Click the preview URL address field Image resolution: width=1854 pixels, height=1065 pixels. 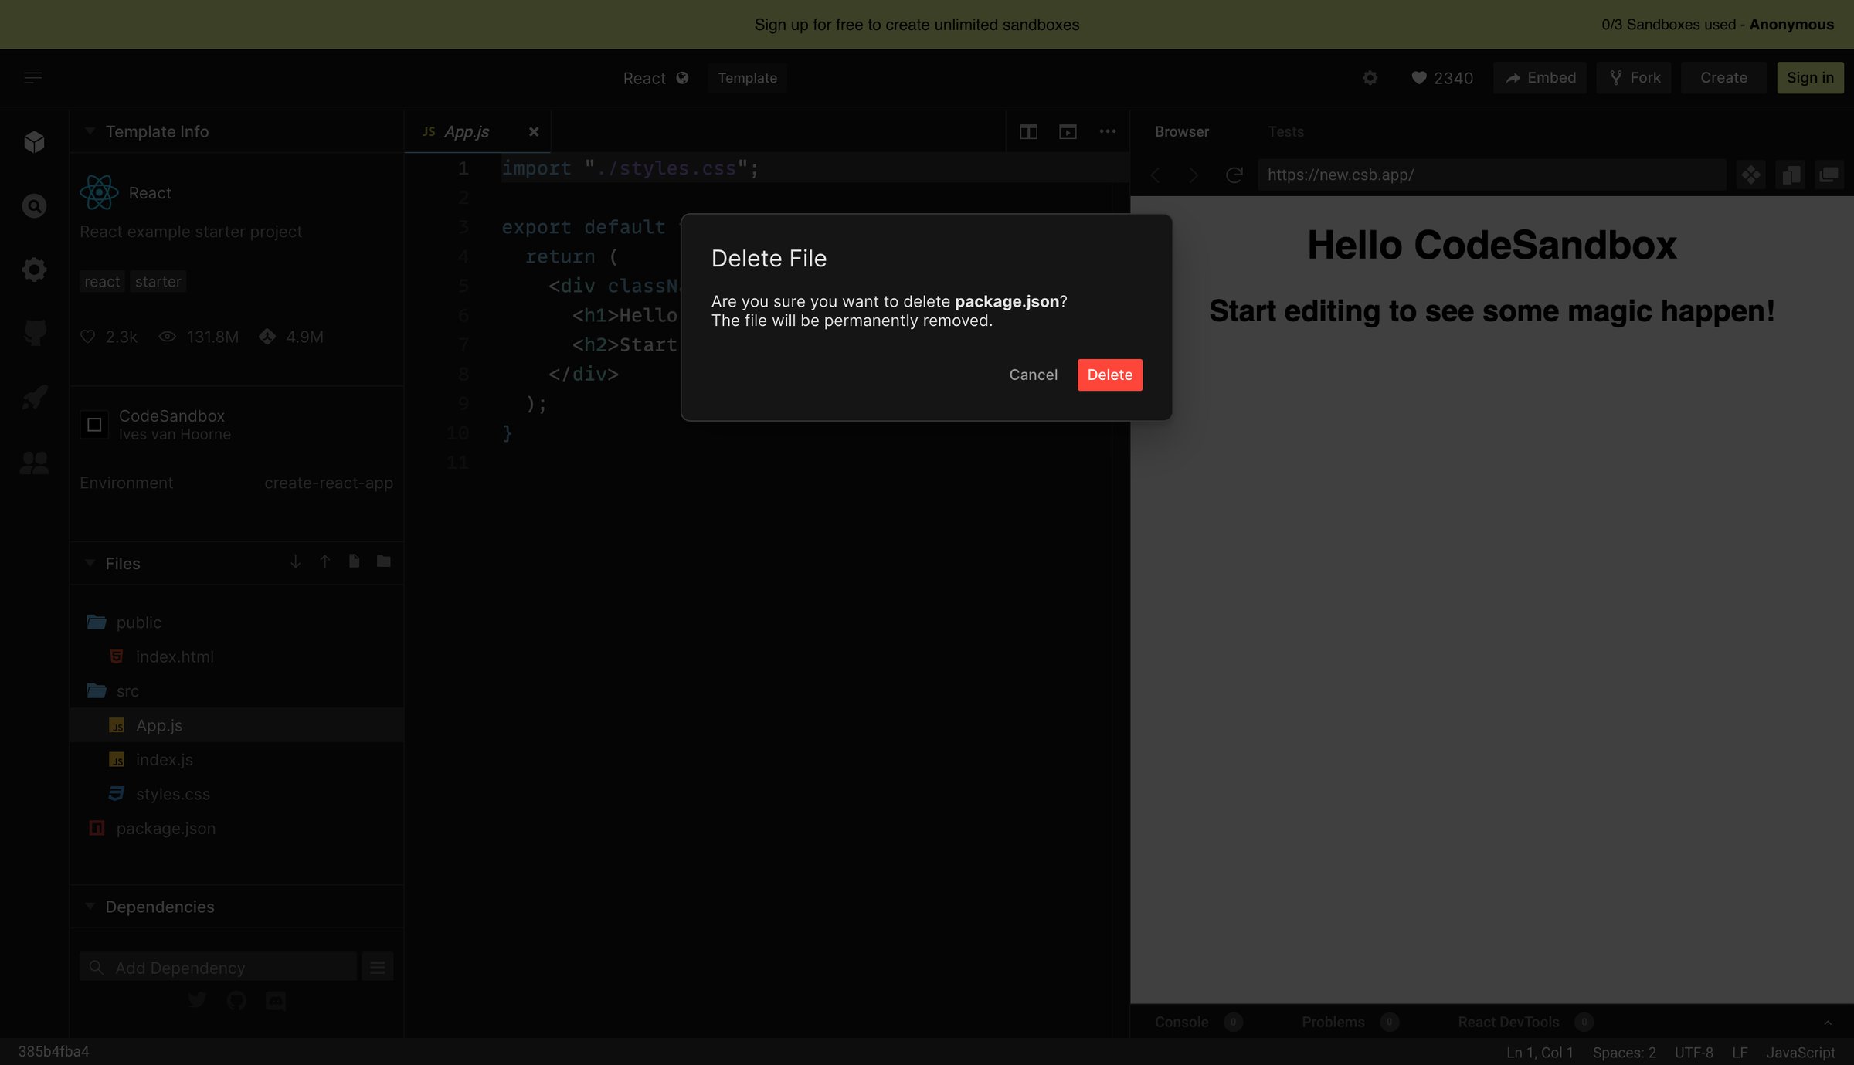1492,175
